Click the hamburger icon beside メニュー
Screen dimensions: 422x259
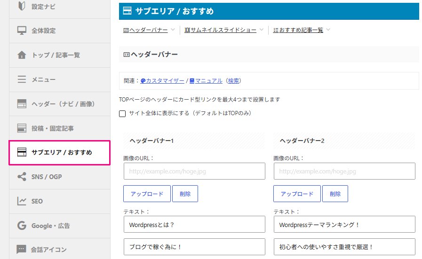22,79
